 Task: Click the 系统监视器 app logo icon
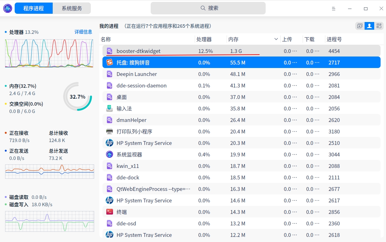coord(110,154)
